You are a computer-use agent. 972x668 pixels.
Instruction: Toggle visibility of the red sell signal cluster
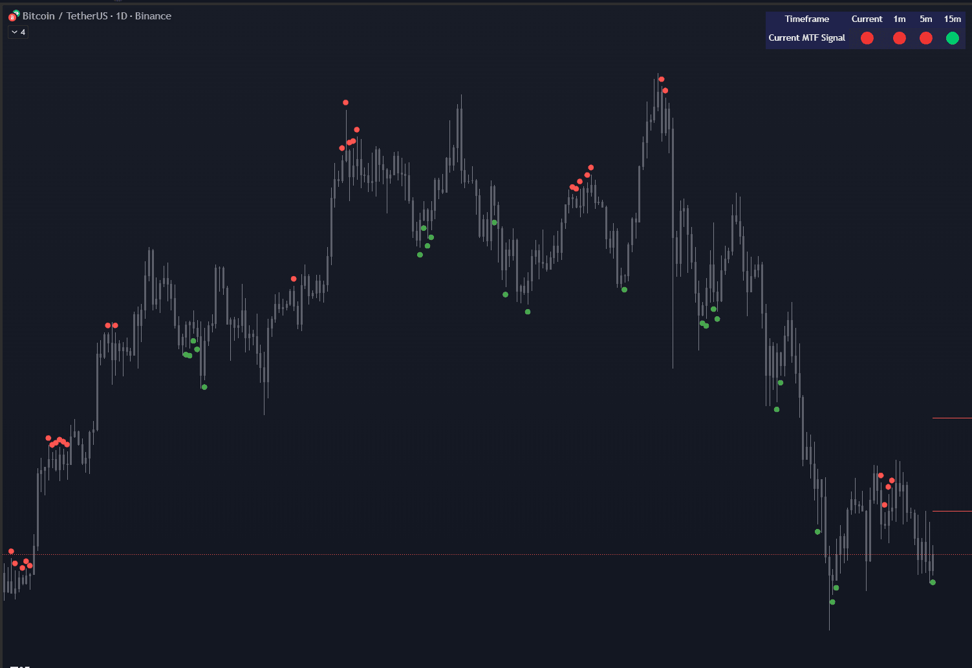(x=58, y=442)
